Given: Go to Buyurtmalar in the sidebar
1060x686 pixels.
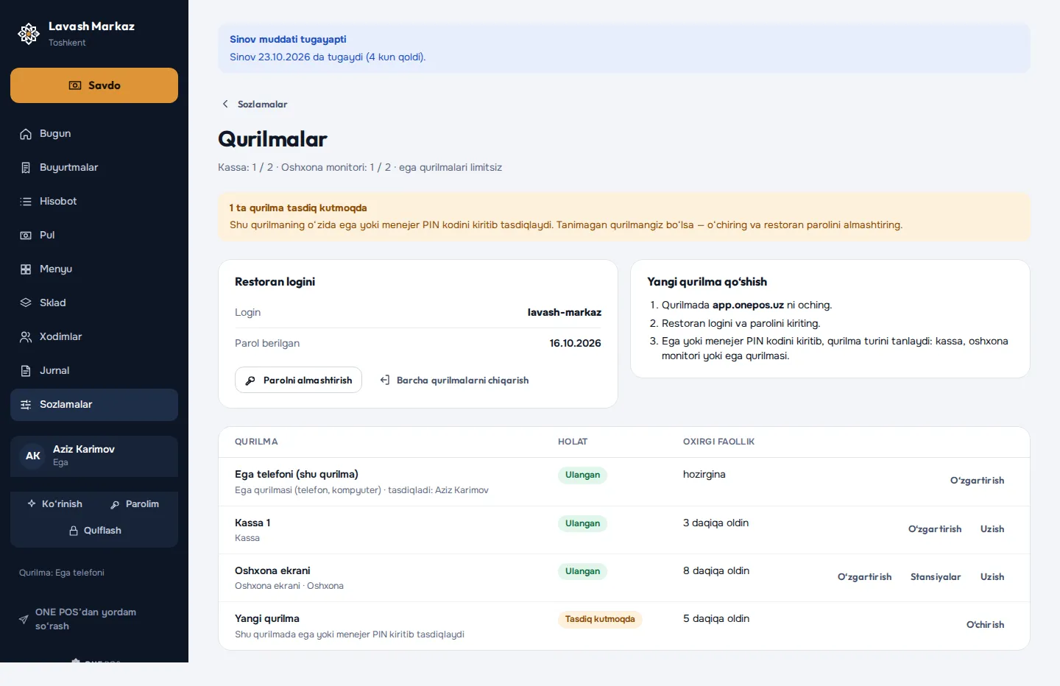Looking at the screenshot, I should [x=94, y=168].
